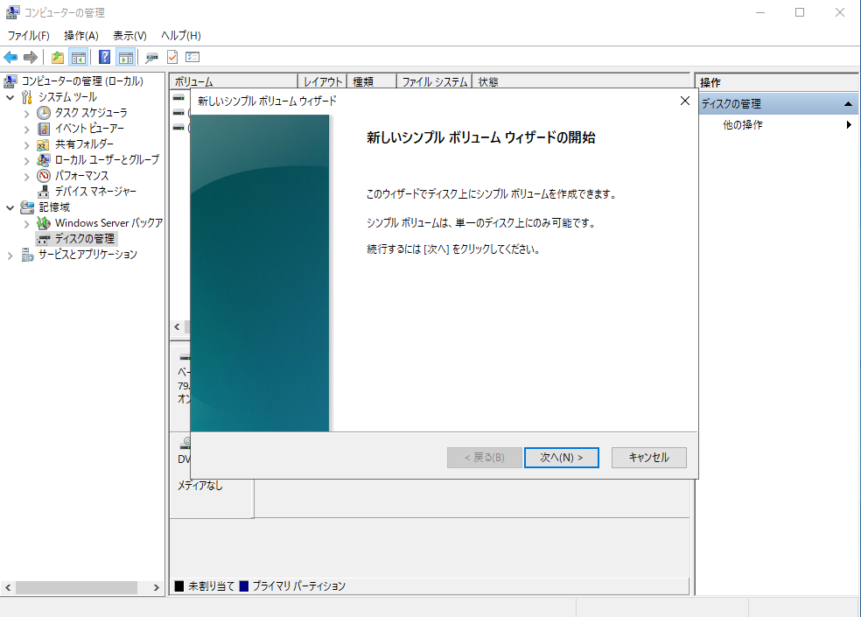
Task: Click the Up one level folder icon
Action: click(x=57, y=58)
